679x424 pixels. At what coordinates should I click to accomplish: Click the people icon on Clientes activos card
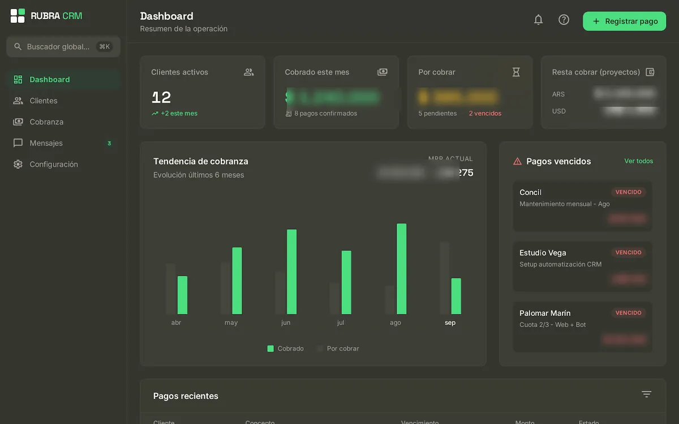click(248, 72)
